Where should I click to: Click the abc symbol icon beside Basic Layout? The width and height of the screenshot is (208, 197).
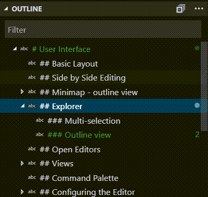click(x=32, y=63)
